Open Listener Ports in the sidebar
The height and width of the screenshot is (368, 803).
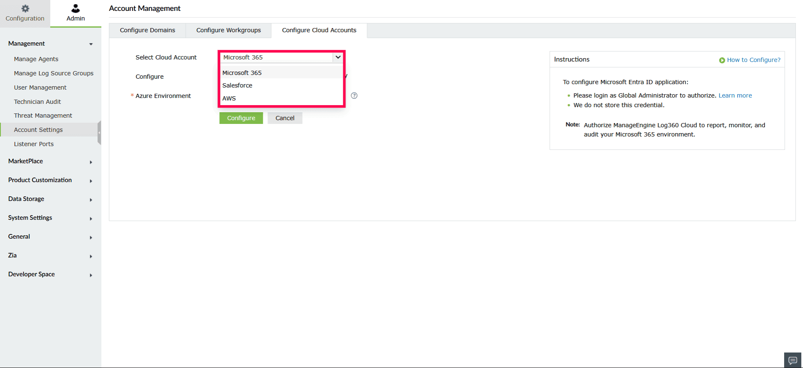point(33,144)
